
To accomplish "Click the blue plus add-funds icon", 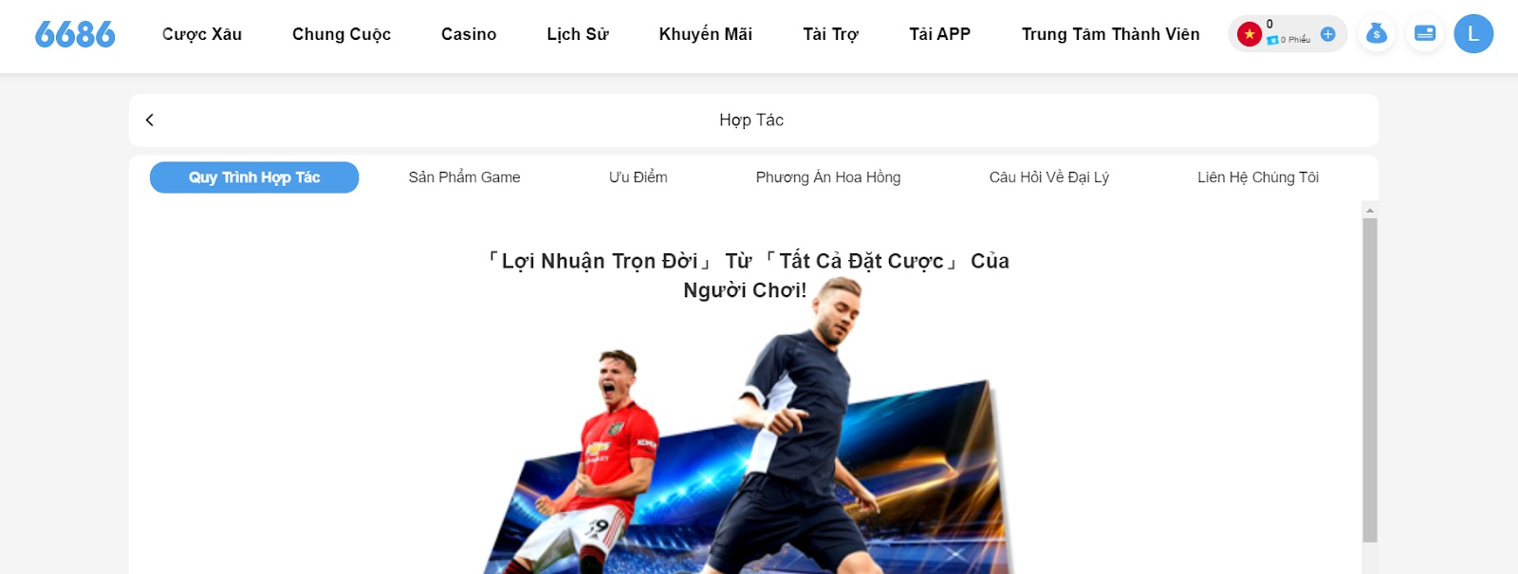I will [x=1328, y=34].
